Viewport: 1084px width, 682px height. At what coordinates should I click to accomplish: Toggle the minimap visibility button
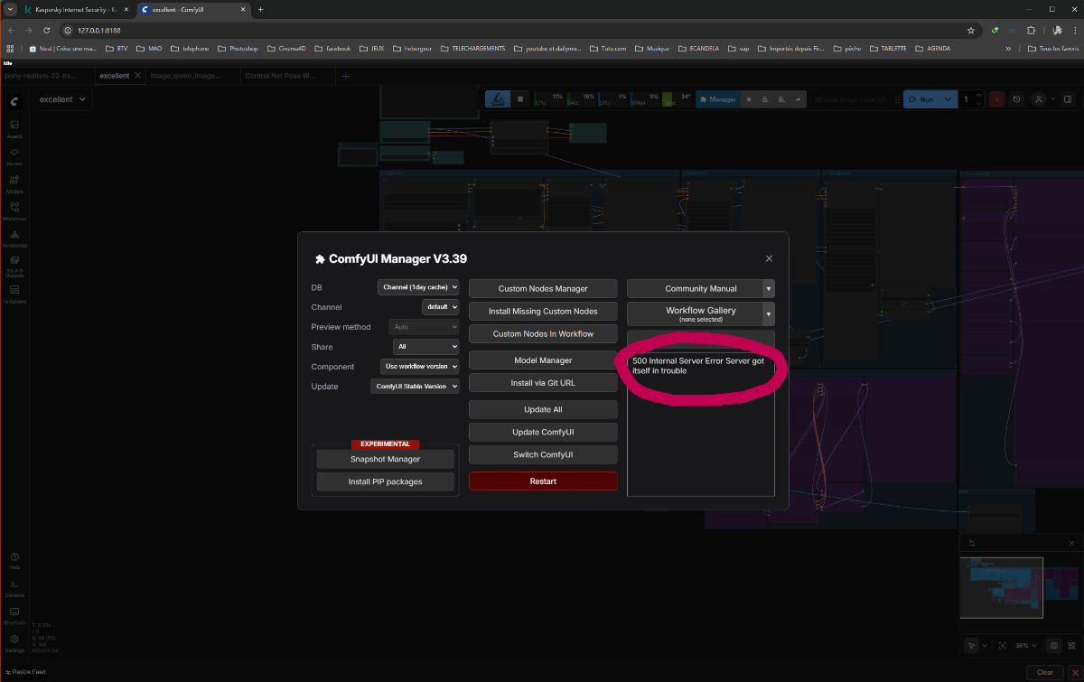[x=1053, y=646]
